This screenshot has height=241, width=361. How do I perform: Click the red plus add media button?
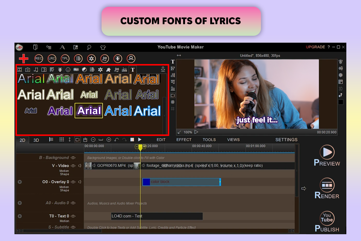pos(23,59)
